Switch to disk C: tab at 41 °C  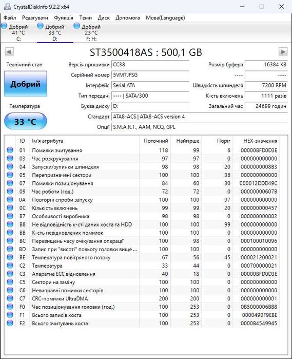18,32
